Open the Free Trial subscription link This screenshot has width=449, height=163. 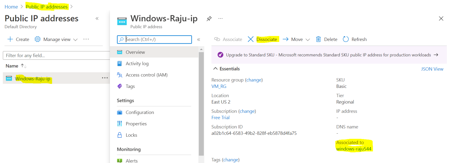(x=220, y=118)
